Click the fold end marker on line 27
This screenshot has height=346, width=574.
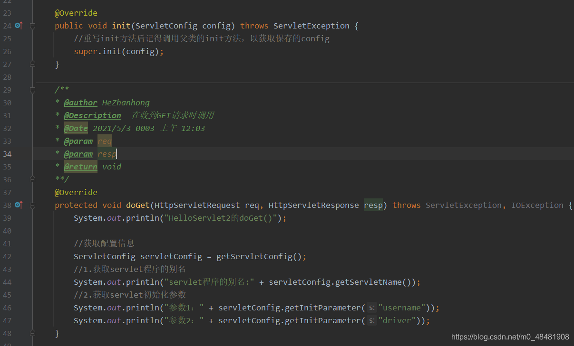click(32, 64)
